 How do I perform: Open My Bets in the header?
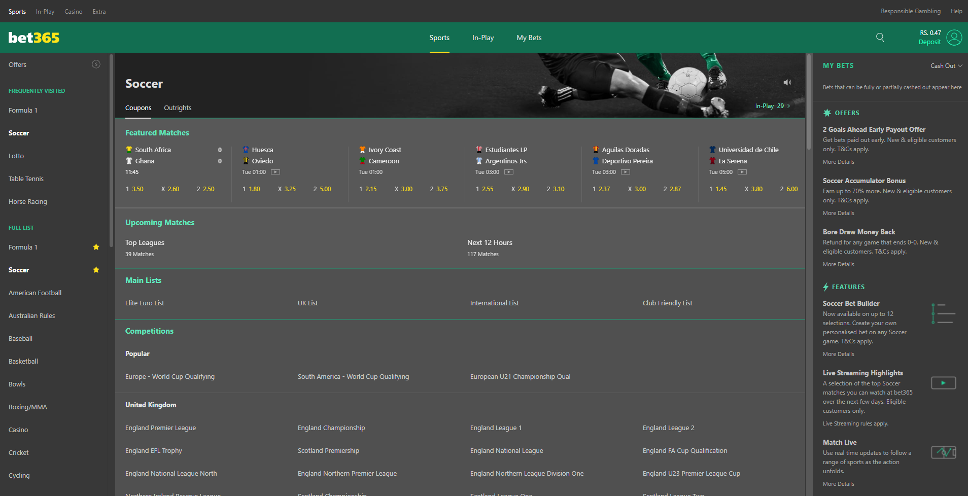(x=529, y=38)
